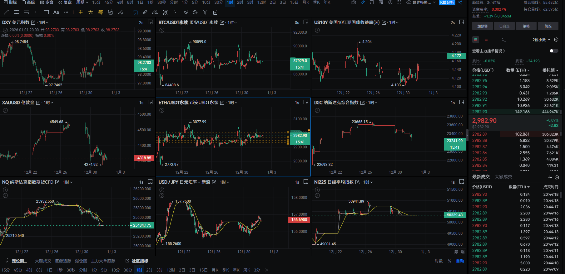Toggle the 查看主力挂单情况 switch
Image resolution: width=565 pixels, height=274 pixels.
point(553,51)
